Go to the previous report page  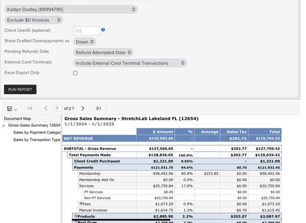click(x=46, y=108)
